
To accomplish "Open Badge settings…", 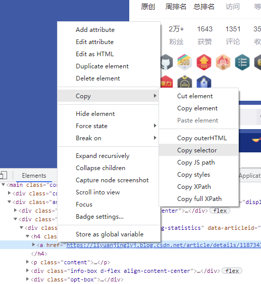I will point(99,217).
